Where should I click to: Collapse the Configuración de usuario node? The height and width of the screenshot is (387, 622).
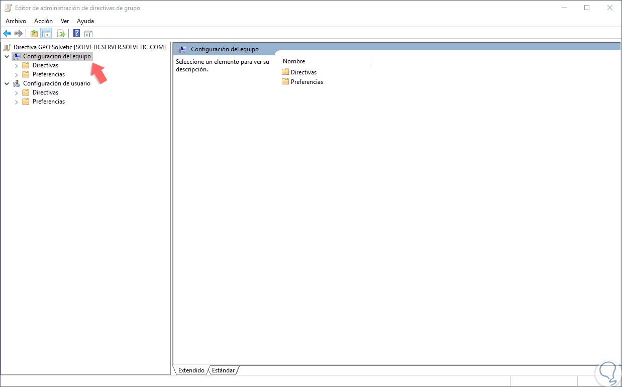pyautogui.click(x=7, y=84)
